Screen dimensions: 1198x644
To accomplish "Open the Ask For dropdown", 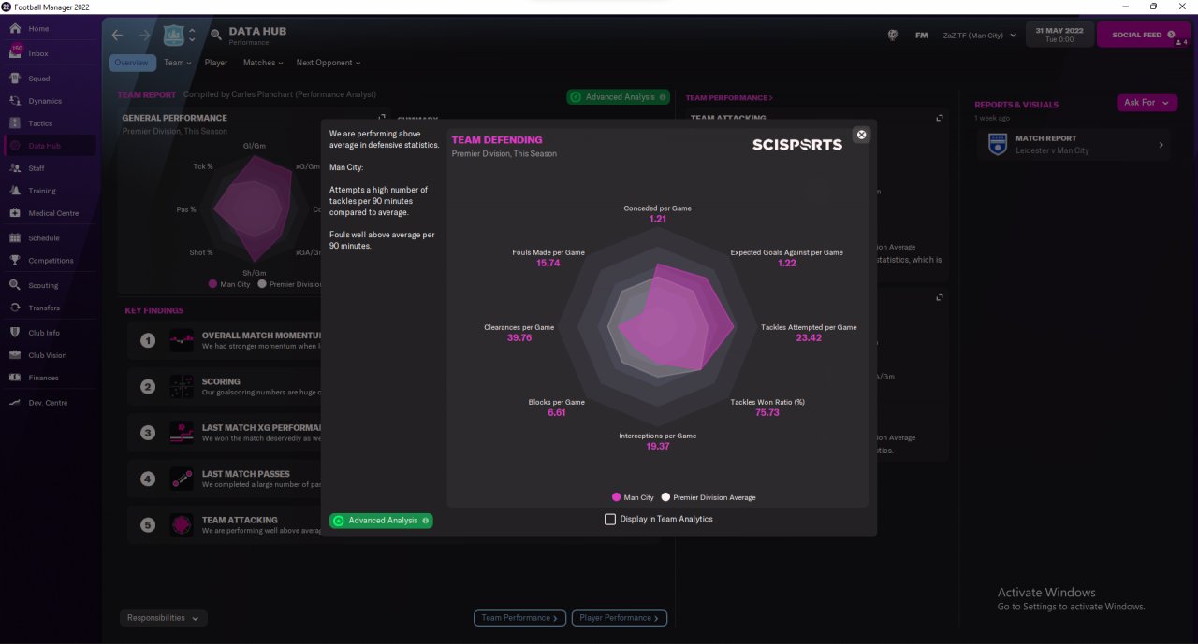I will 1147,103.
